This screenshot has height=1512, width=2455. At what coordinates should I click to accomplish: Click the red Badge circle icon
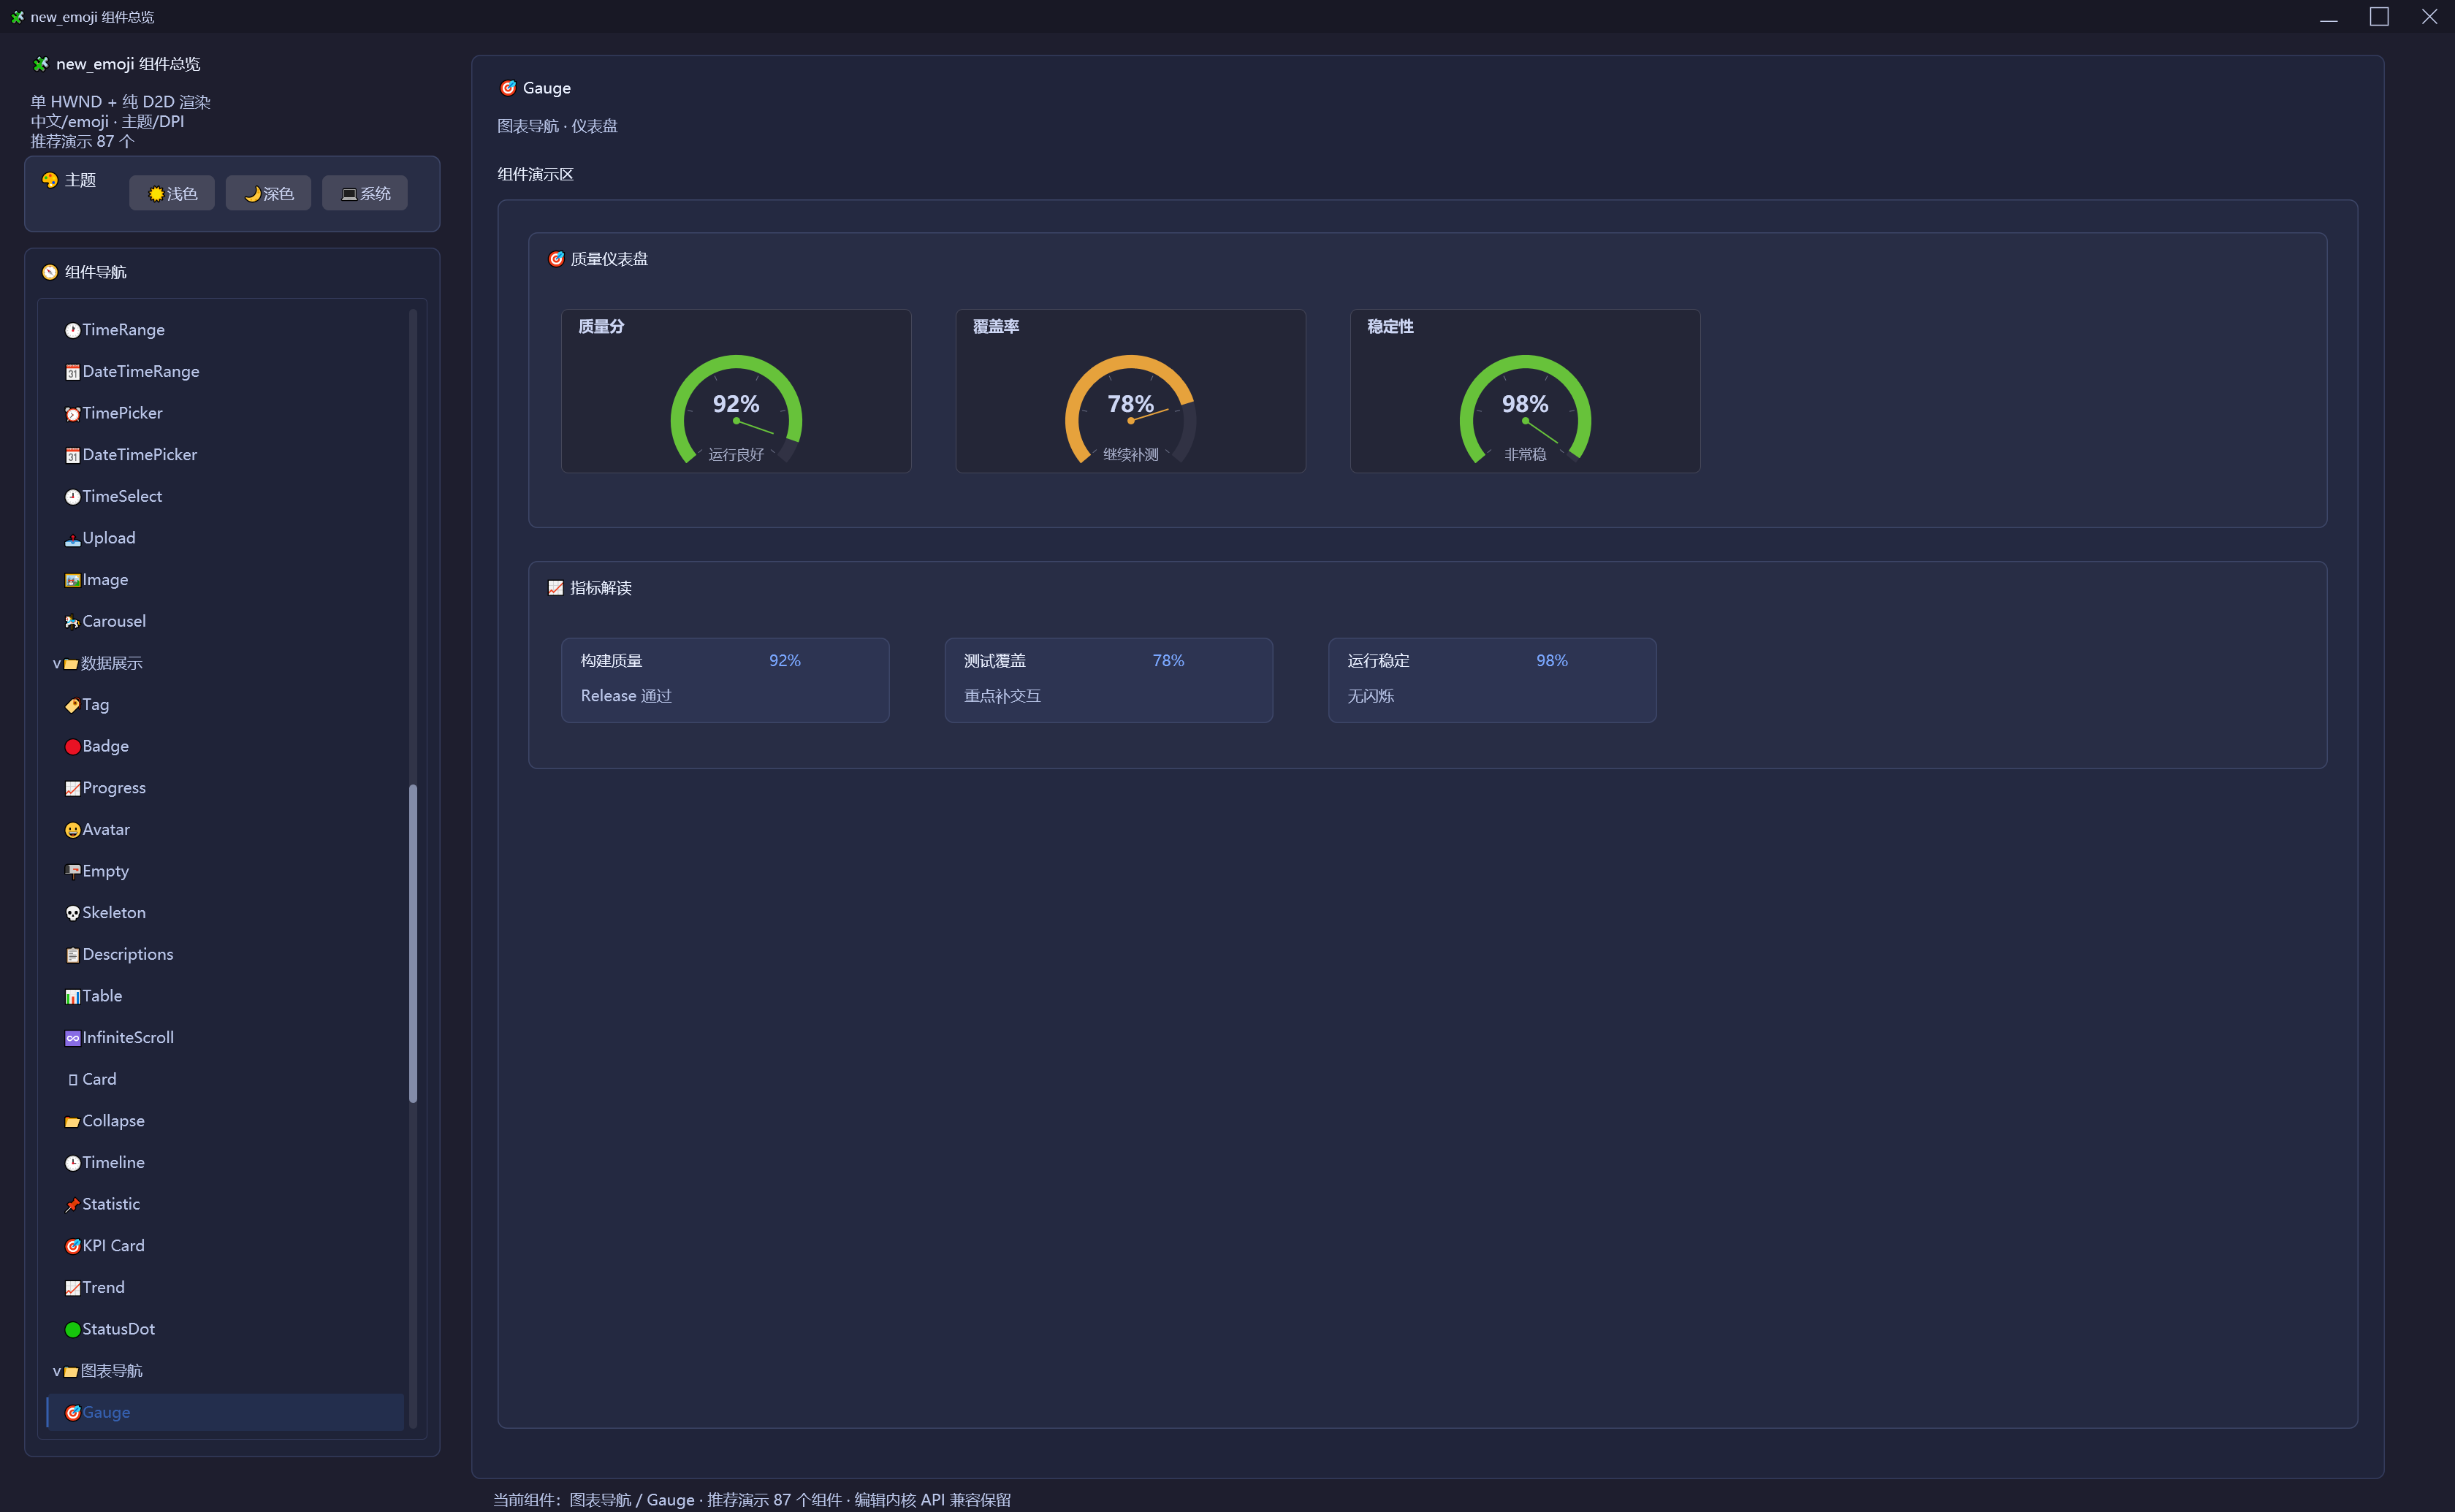[x=72, y=747]
